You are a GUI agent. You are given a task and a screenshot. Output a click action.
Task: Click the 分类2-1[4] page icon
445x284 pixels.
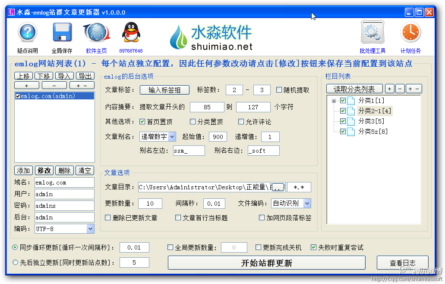351,111
